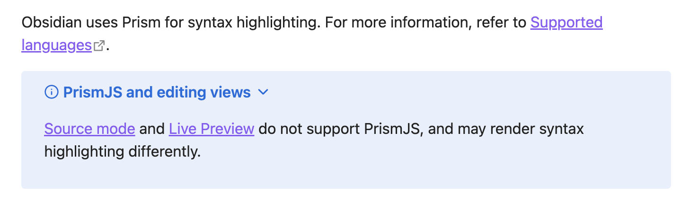Click the external link icon after languages
The width and height of the screenshot is (690, 212).
[99, 46]
